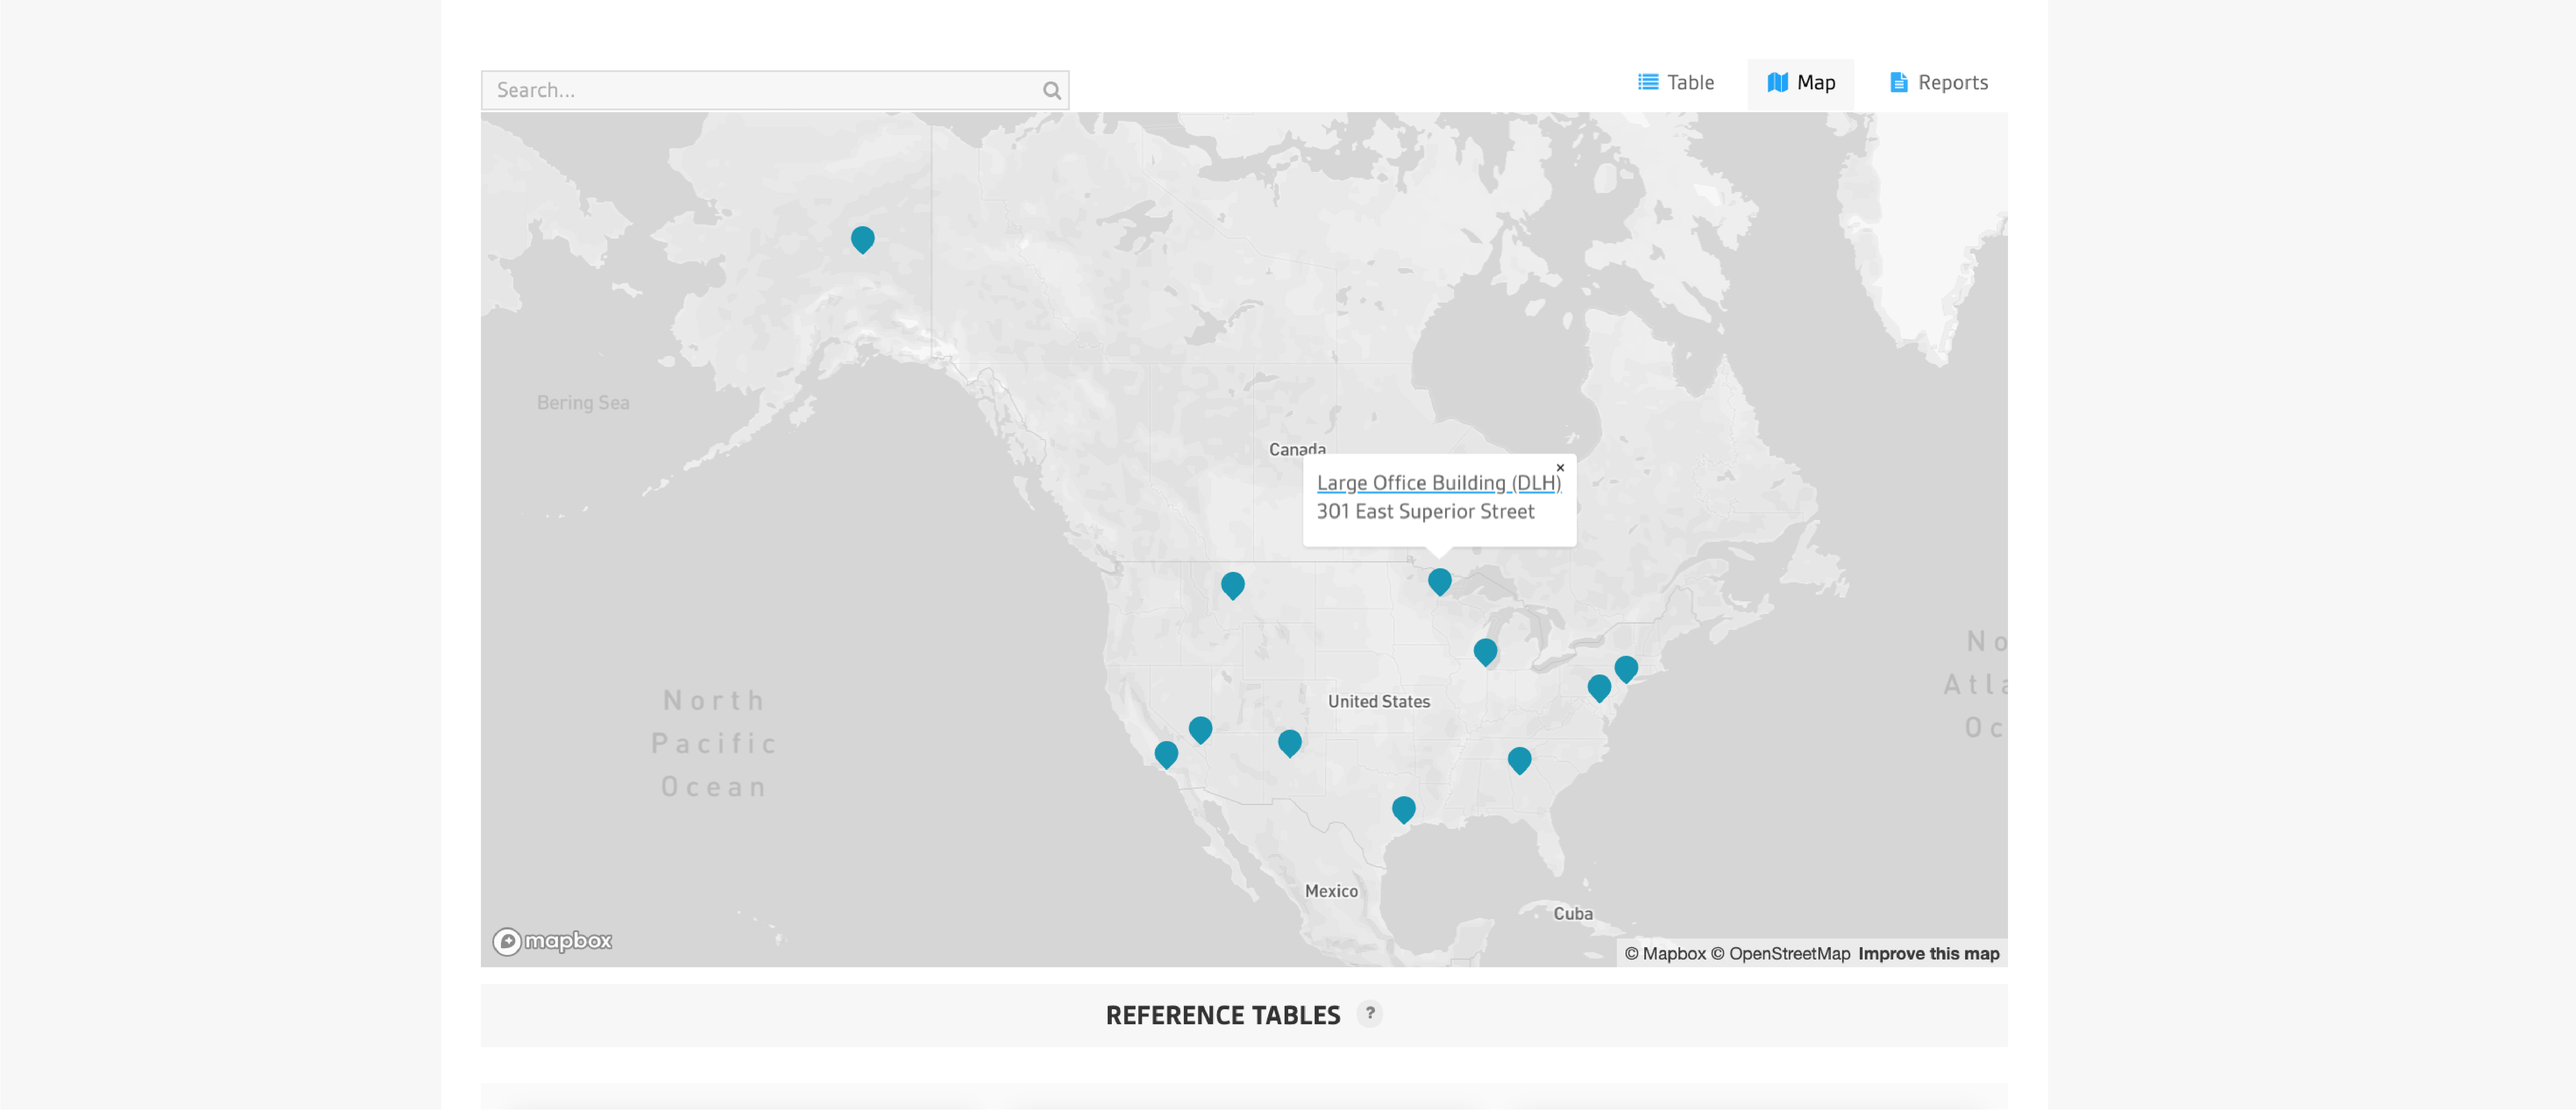Select the map pin near Chicago
Screen dimensions: 2576x1110
(1485, 652)
